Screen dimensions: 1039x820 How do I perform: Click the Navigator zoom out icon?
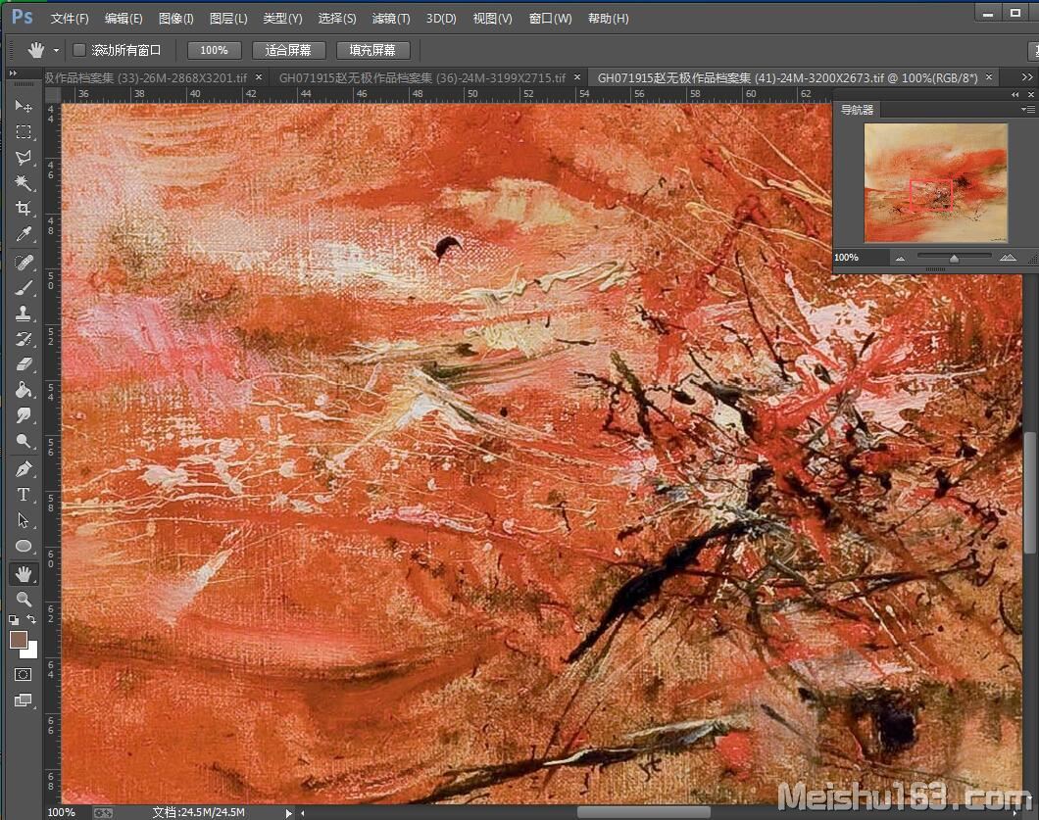900,259
